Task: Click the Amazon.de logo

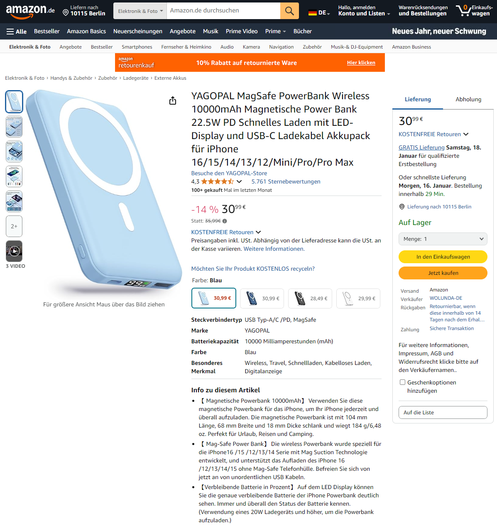Action: [x=30, y=11]
